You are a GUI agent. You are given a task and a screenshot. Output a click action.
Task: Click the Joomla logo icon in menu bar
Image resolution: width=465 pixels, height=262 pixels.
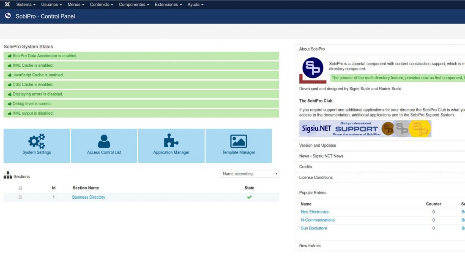coord(8,5)
